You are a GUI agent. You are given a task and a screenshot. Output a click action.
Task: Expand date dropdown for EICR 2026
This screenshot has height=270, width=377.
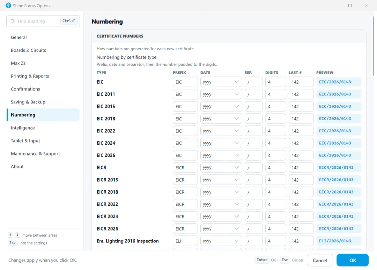pyautogui.click(x=221, y=229)
